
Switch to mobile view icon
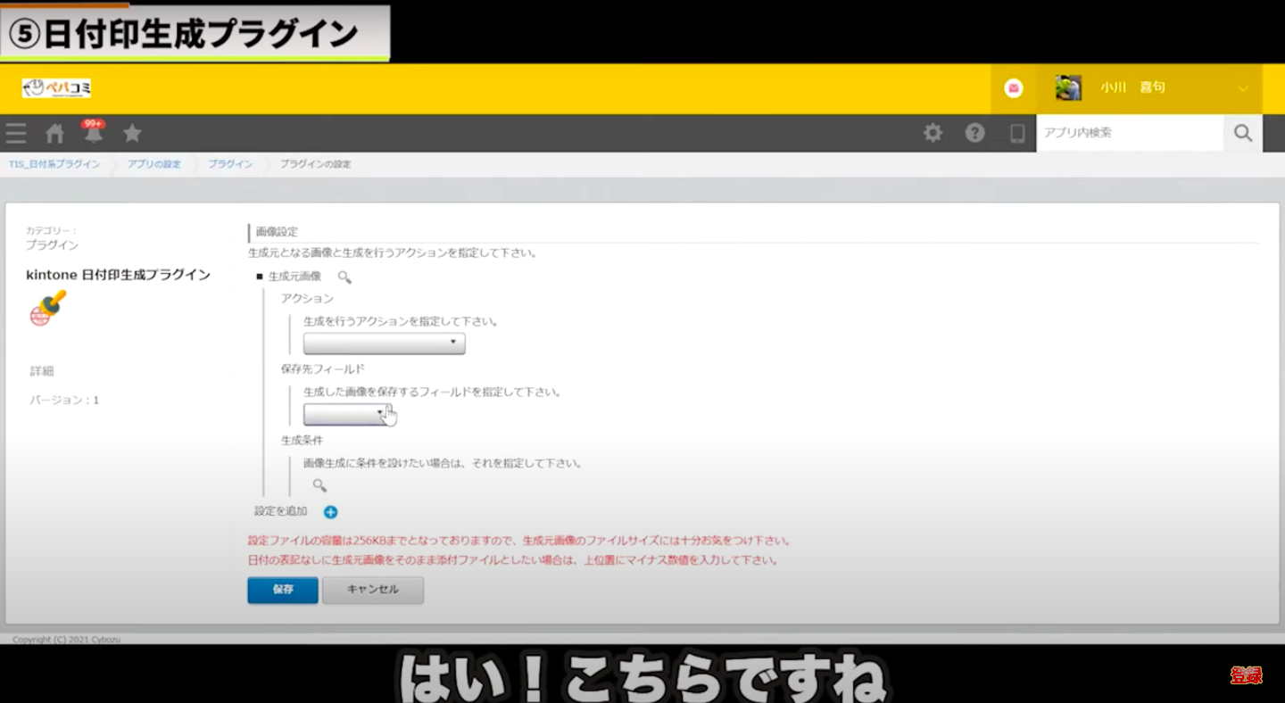pyautogui.click(x=1016, y=133)
